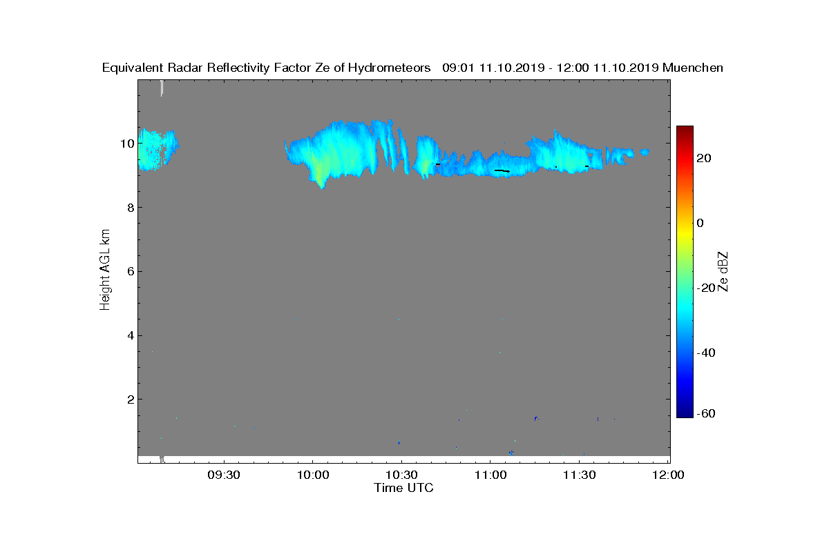The height and width of the screenshot is (552, 829).
Task: Click the 'Ze dBZ' colorbar label
Action: point(723,271)
